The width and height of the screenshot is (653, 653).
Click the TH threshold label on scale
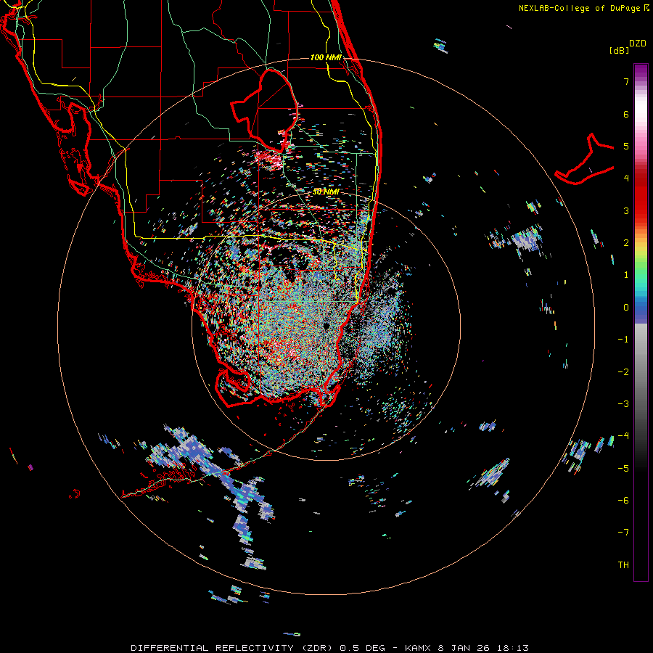(x=623, y=564)
